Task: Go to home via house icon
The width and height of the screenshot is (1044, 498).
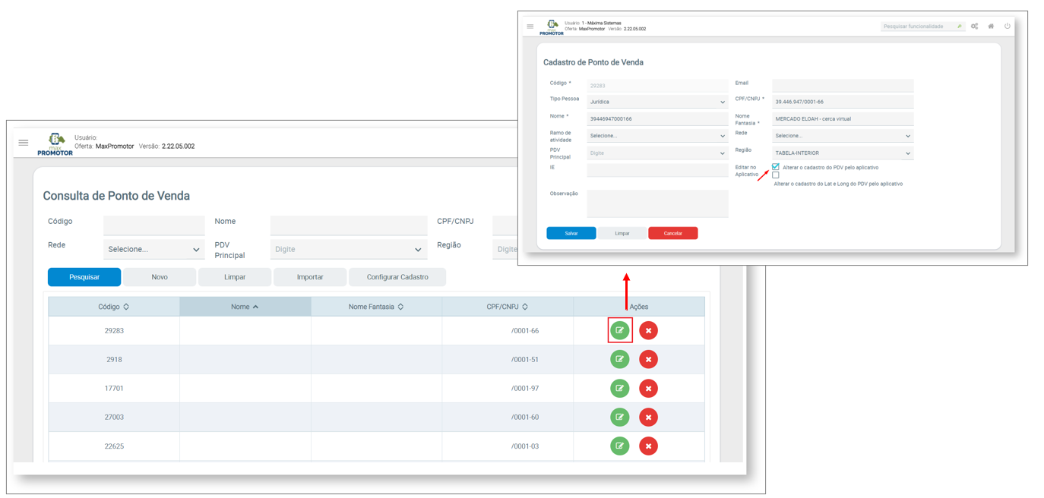Action: [991, 27]
